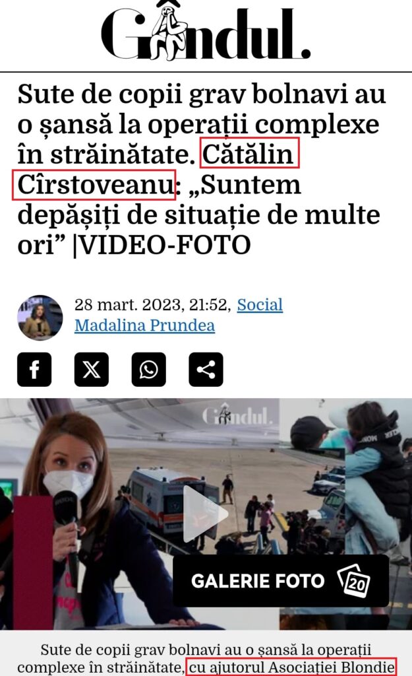The height and width of the screenshot is (676, 412).
Task: Click the article headline about sick children
Action: coord(202,169)
